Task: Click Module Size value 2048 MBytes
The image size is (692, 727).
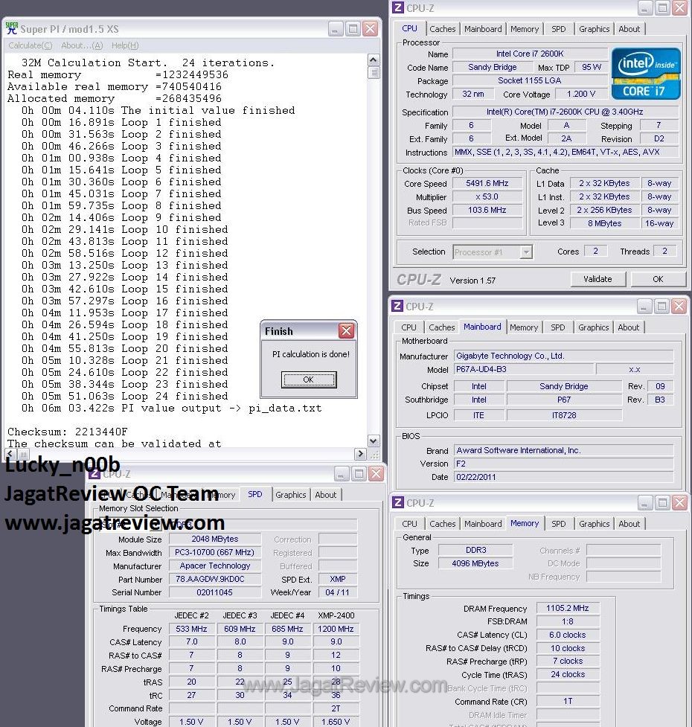Action: [215, 539]
